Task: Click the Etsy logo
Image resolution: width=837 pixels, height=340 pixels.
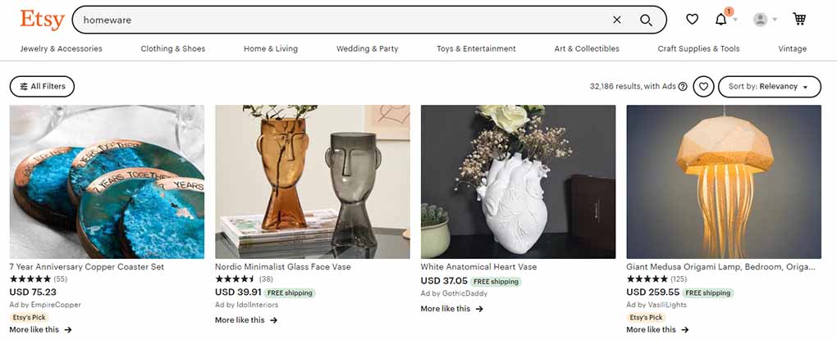Action: (x=42, y=20)
